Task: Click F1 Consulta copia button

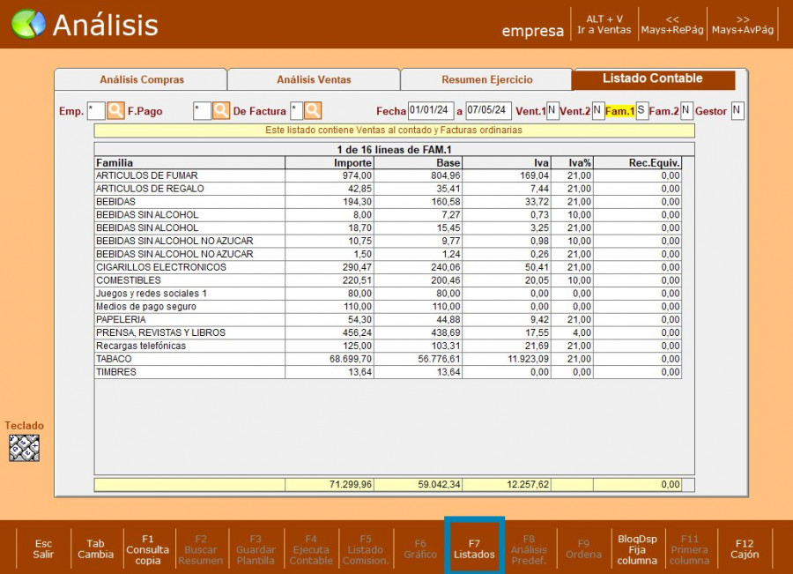Action: click(148, 549)
